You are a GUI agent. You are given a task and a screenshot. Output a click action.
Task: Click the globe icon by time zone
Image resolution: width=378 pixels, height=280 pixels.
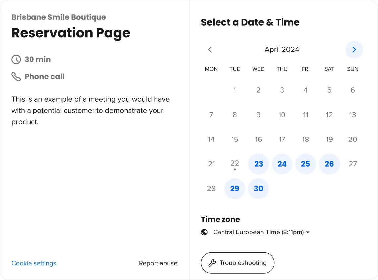coord(204,232)
